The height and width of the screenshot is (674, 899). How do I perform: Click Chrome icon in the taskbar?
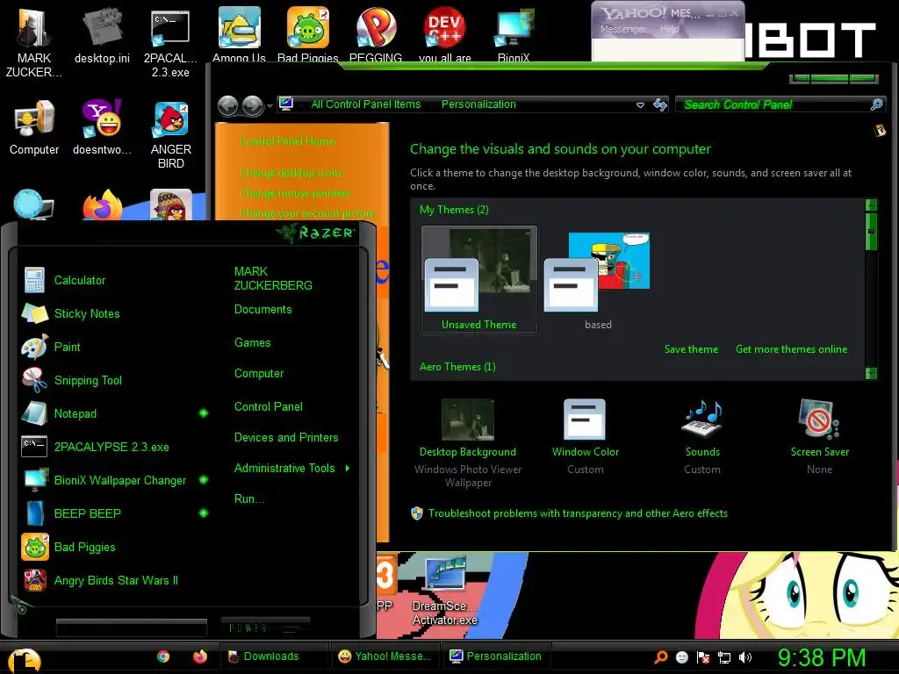(x=163, y=656)
